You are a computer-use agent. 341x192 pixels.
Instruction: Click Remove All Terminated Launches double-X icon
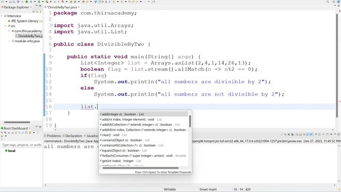292,134
